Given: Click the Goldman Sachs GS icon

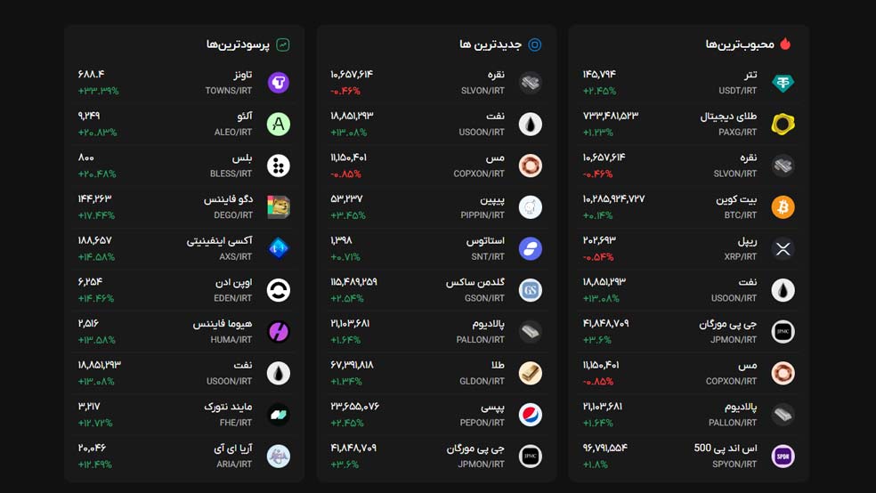Looking at the screenshot, I should click(x=531, y=290).
